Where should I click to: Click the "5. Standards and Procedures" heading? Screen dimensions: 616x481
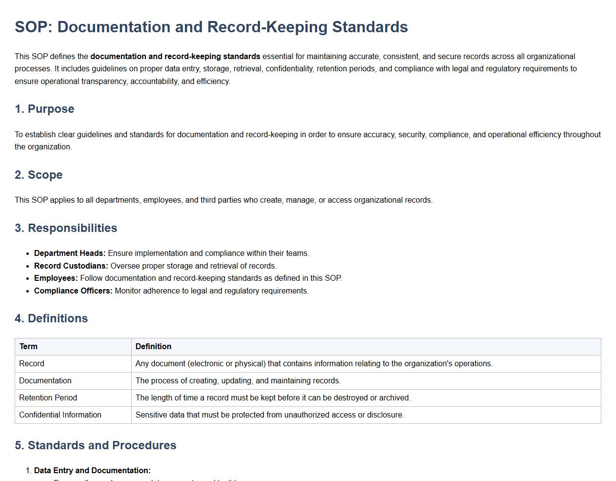click(96, 445)
